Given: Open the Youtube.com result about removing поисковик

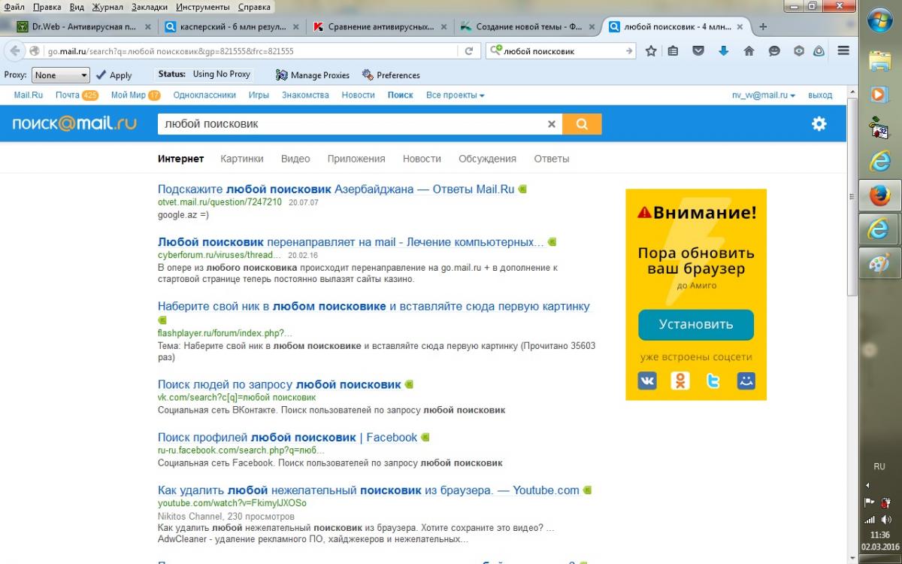Looking at the screenshot, I should [368, 490].
